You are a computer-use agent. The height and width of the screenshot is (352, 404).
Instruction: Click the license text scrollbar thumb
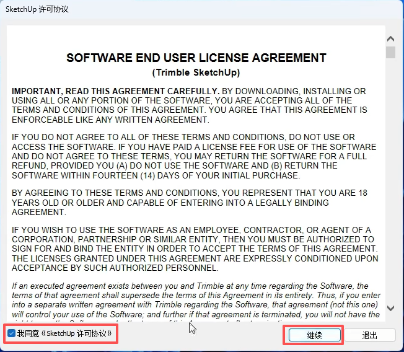tap(390, 52)
